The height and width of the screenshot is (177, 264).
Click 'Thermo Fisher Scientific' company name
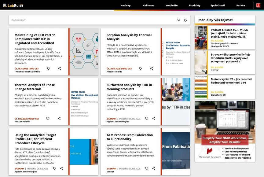pos(27,72)
